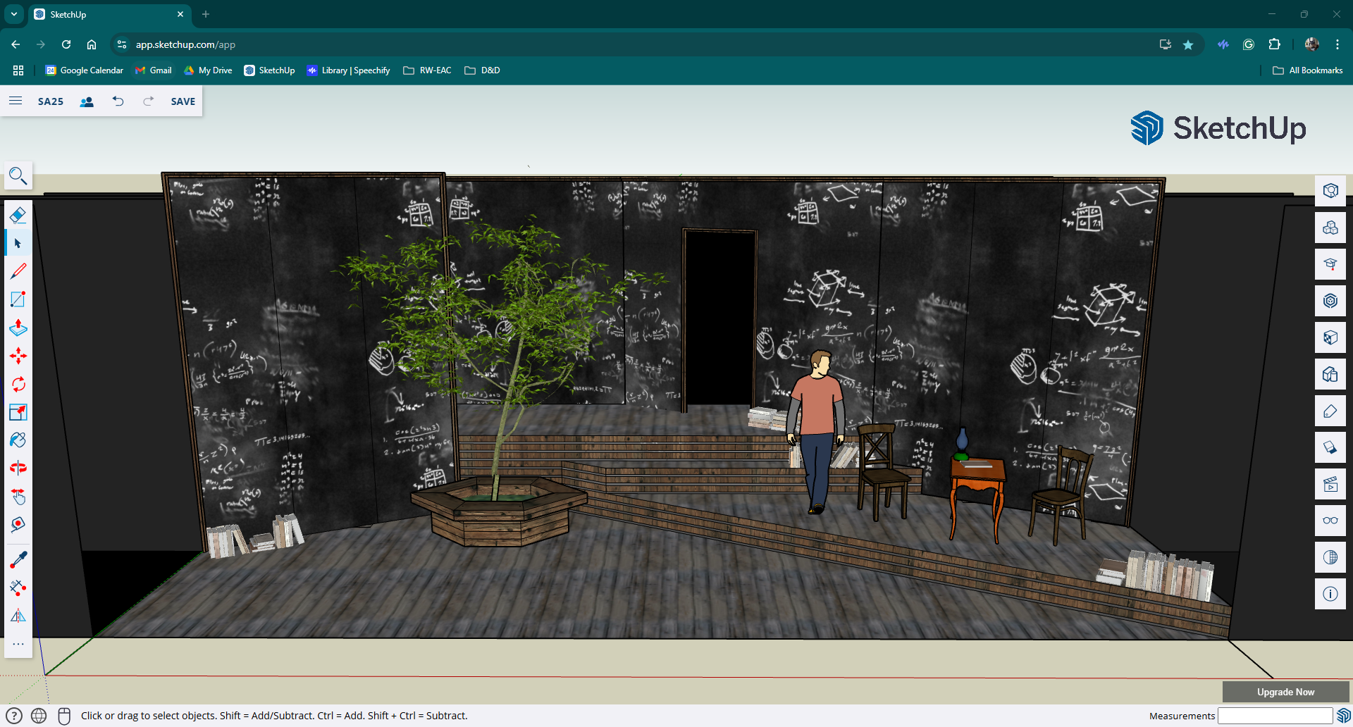This screenshot has height=727, width=1353.
Task: Activate the Dimensions tool
Action: tap(18, 588)
